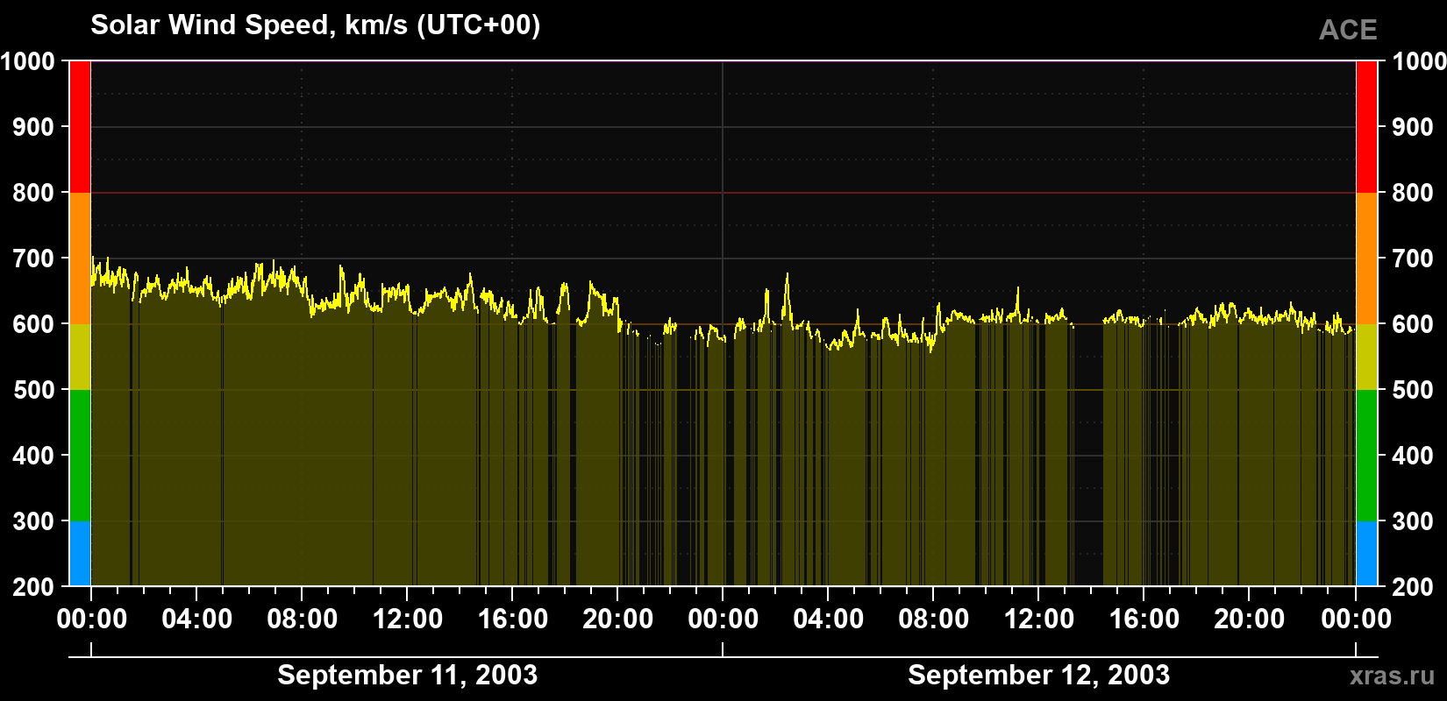Click the 600 value on the left axis

34,324
